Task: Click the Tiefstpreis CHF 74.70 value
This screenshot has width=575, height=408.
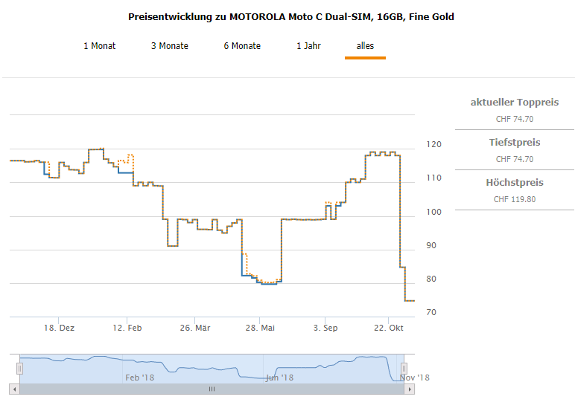Action: [515, 159]
